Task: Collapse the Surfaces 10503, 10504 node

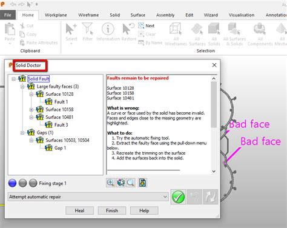Action: click(x=31, y=141)
